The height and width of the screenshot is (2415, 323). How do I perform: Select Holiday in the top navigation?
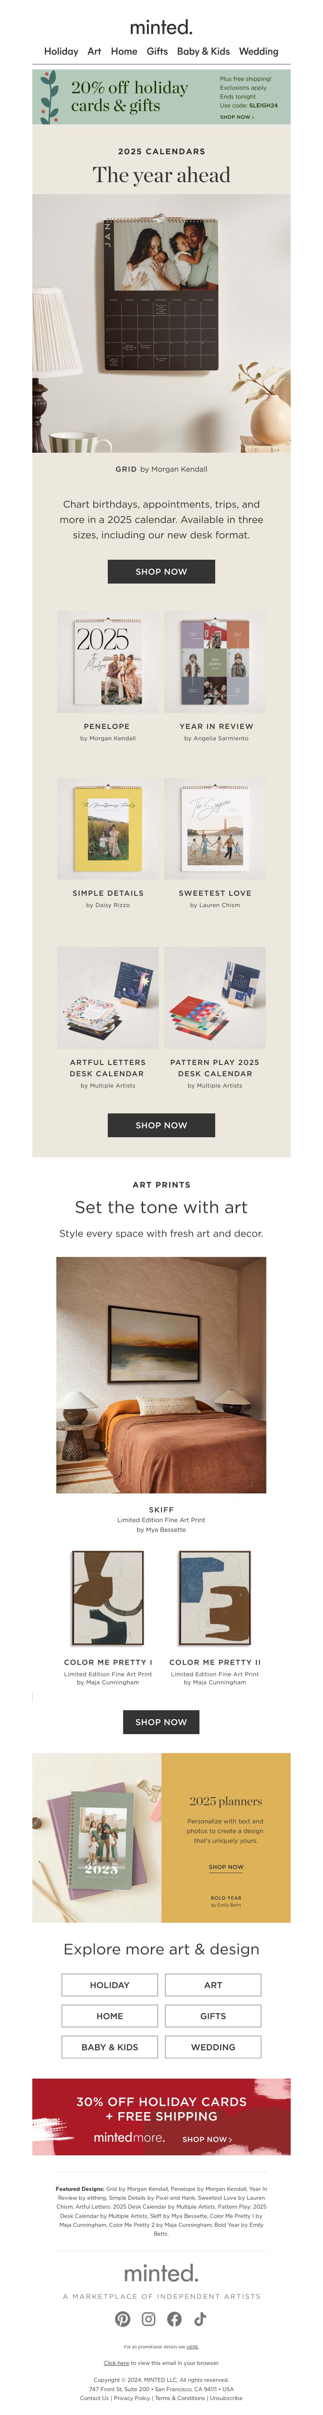click(61, 52)
